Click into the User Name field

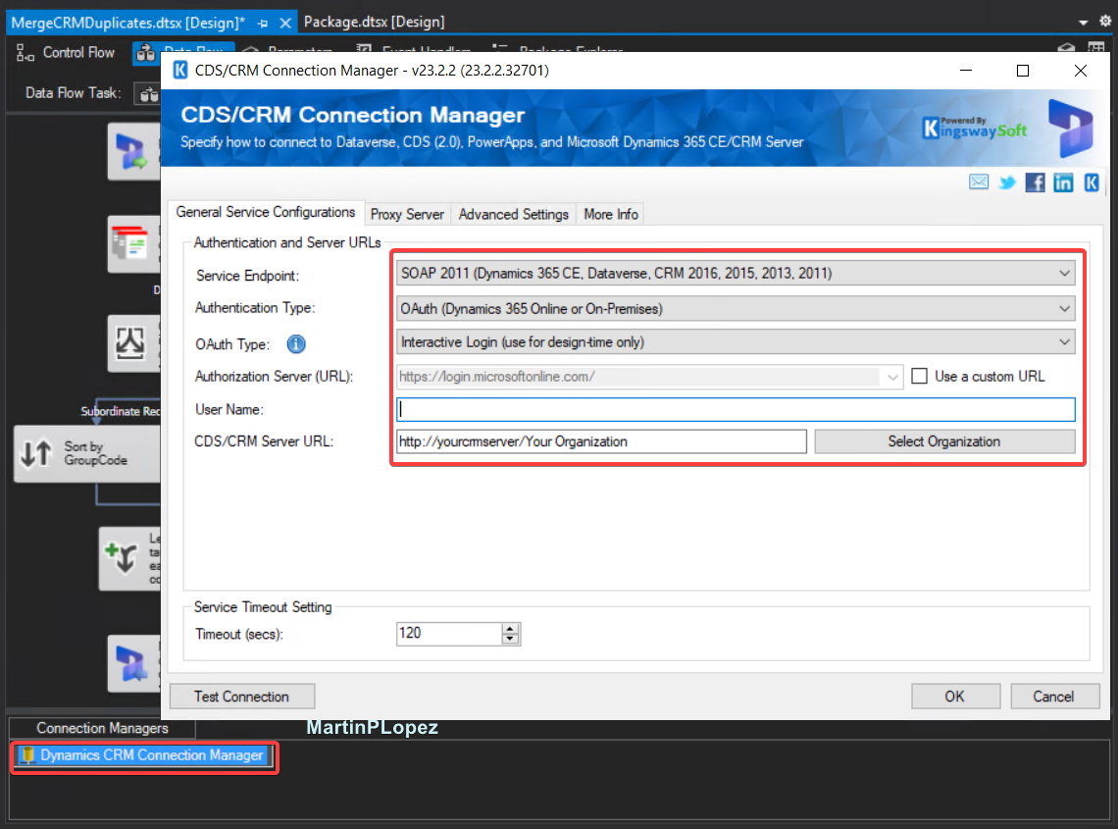tap(736, 409)
